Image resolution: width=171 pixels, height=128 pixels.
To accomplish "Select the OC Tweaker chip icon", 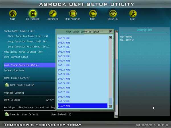I will [33, 14].
